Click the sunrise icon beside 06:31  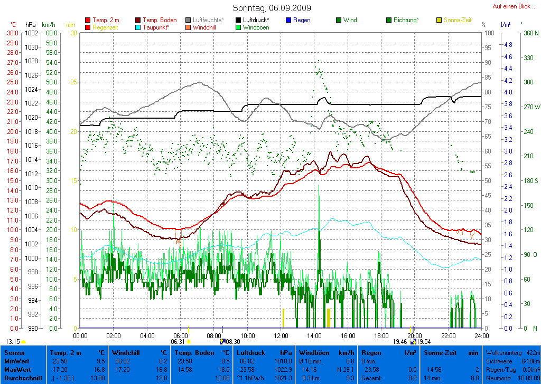(x=189, y=342)
